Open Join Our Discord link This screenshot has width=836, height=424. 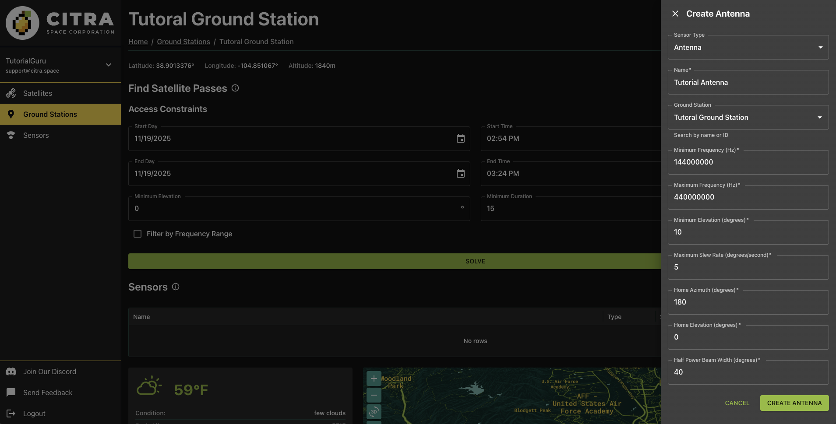60,371
